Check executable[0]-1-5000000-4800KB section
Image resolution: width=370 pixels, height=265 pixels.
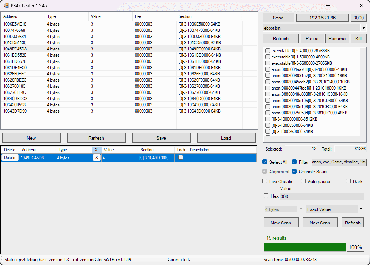(x=267, y=57)
